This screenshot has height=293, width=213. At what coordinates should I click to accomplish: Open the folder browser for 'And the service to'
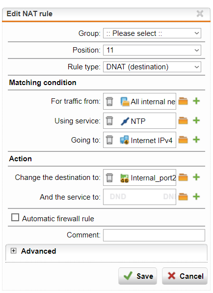coord(183,197)
